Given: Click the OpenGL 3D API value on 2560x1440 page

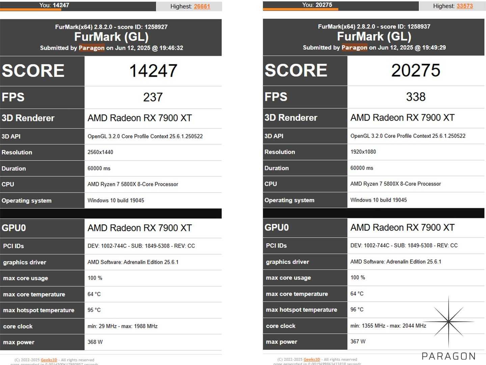Looking at the screenshot, I should (x=145, y=136).
